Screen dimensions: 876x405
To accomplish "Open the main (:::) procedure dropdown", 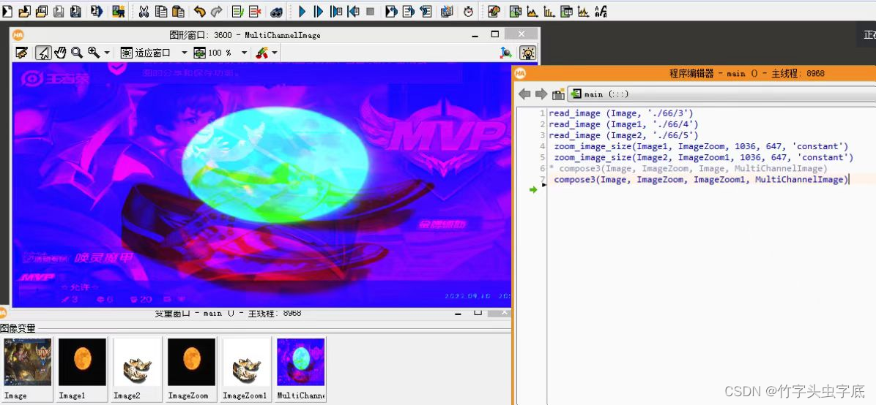I will point(721,94).
